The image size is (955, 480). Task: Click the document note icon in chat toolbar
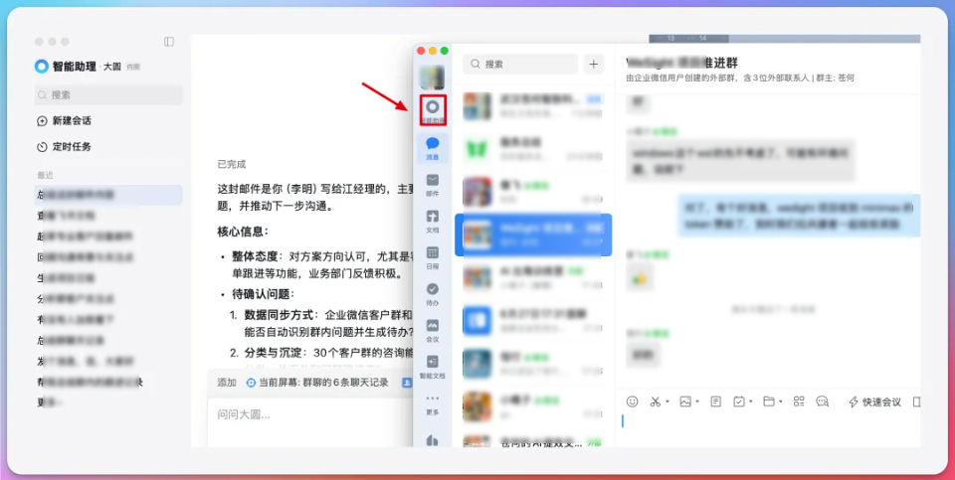[716, 401]
